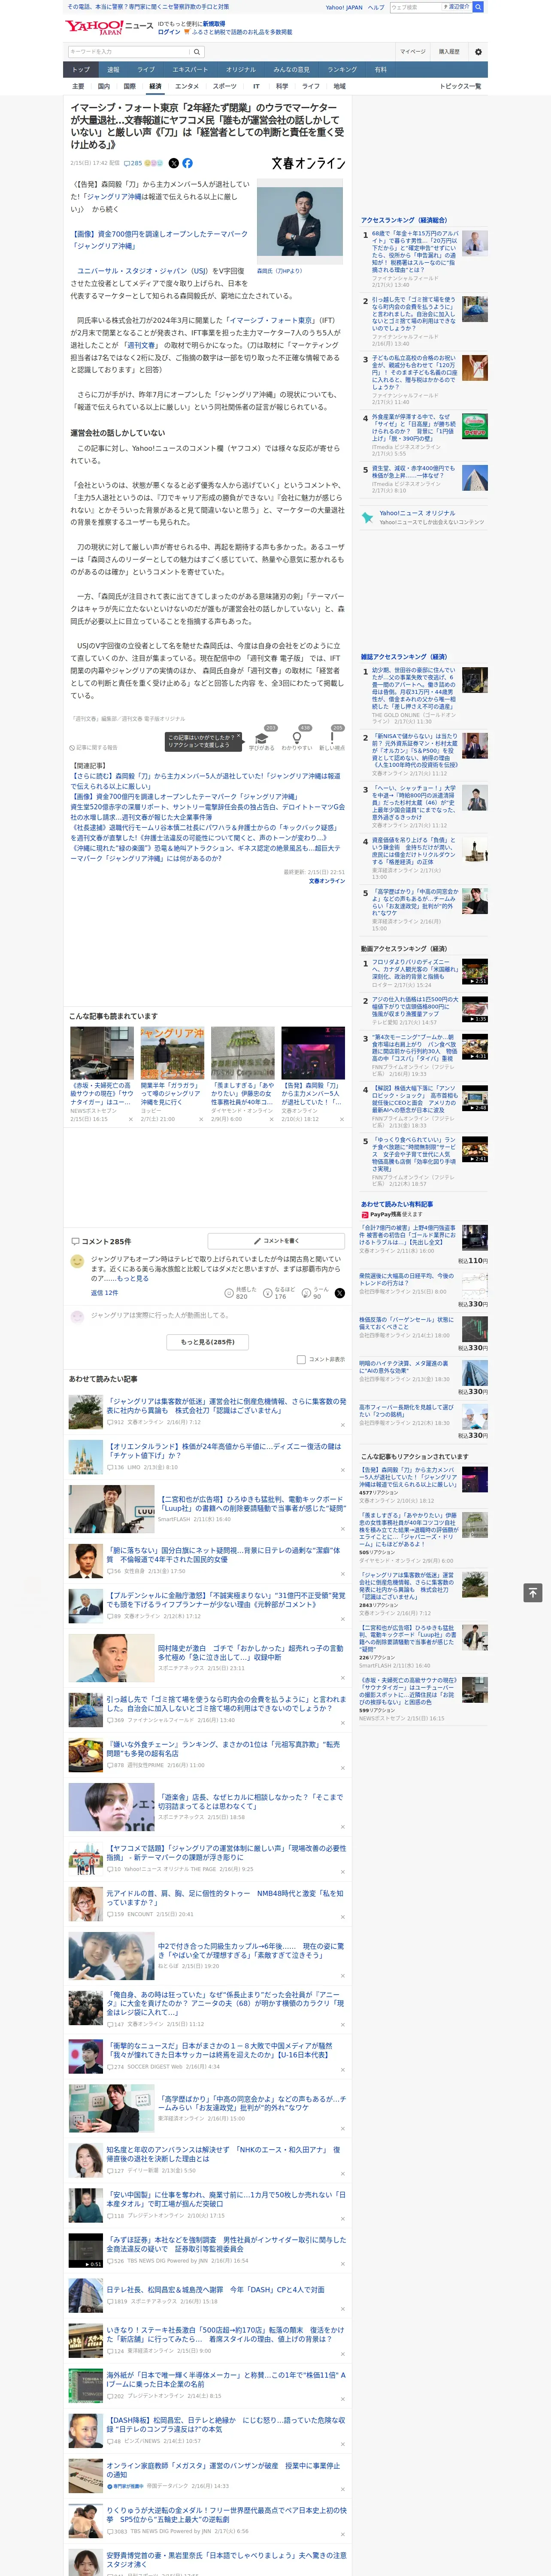
Task: Share the article on X
Action: click(x=174, y=163)
